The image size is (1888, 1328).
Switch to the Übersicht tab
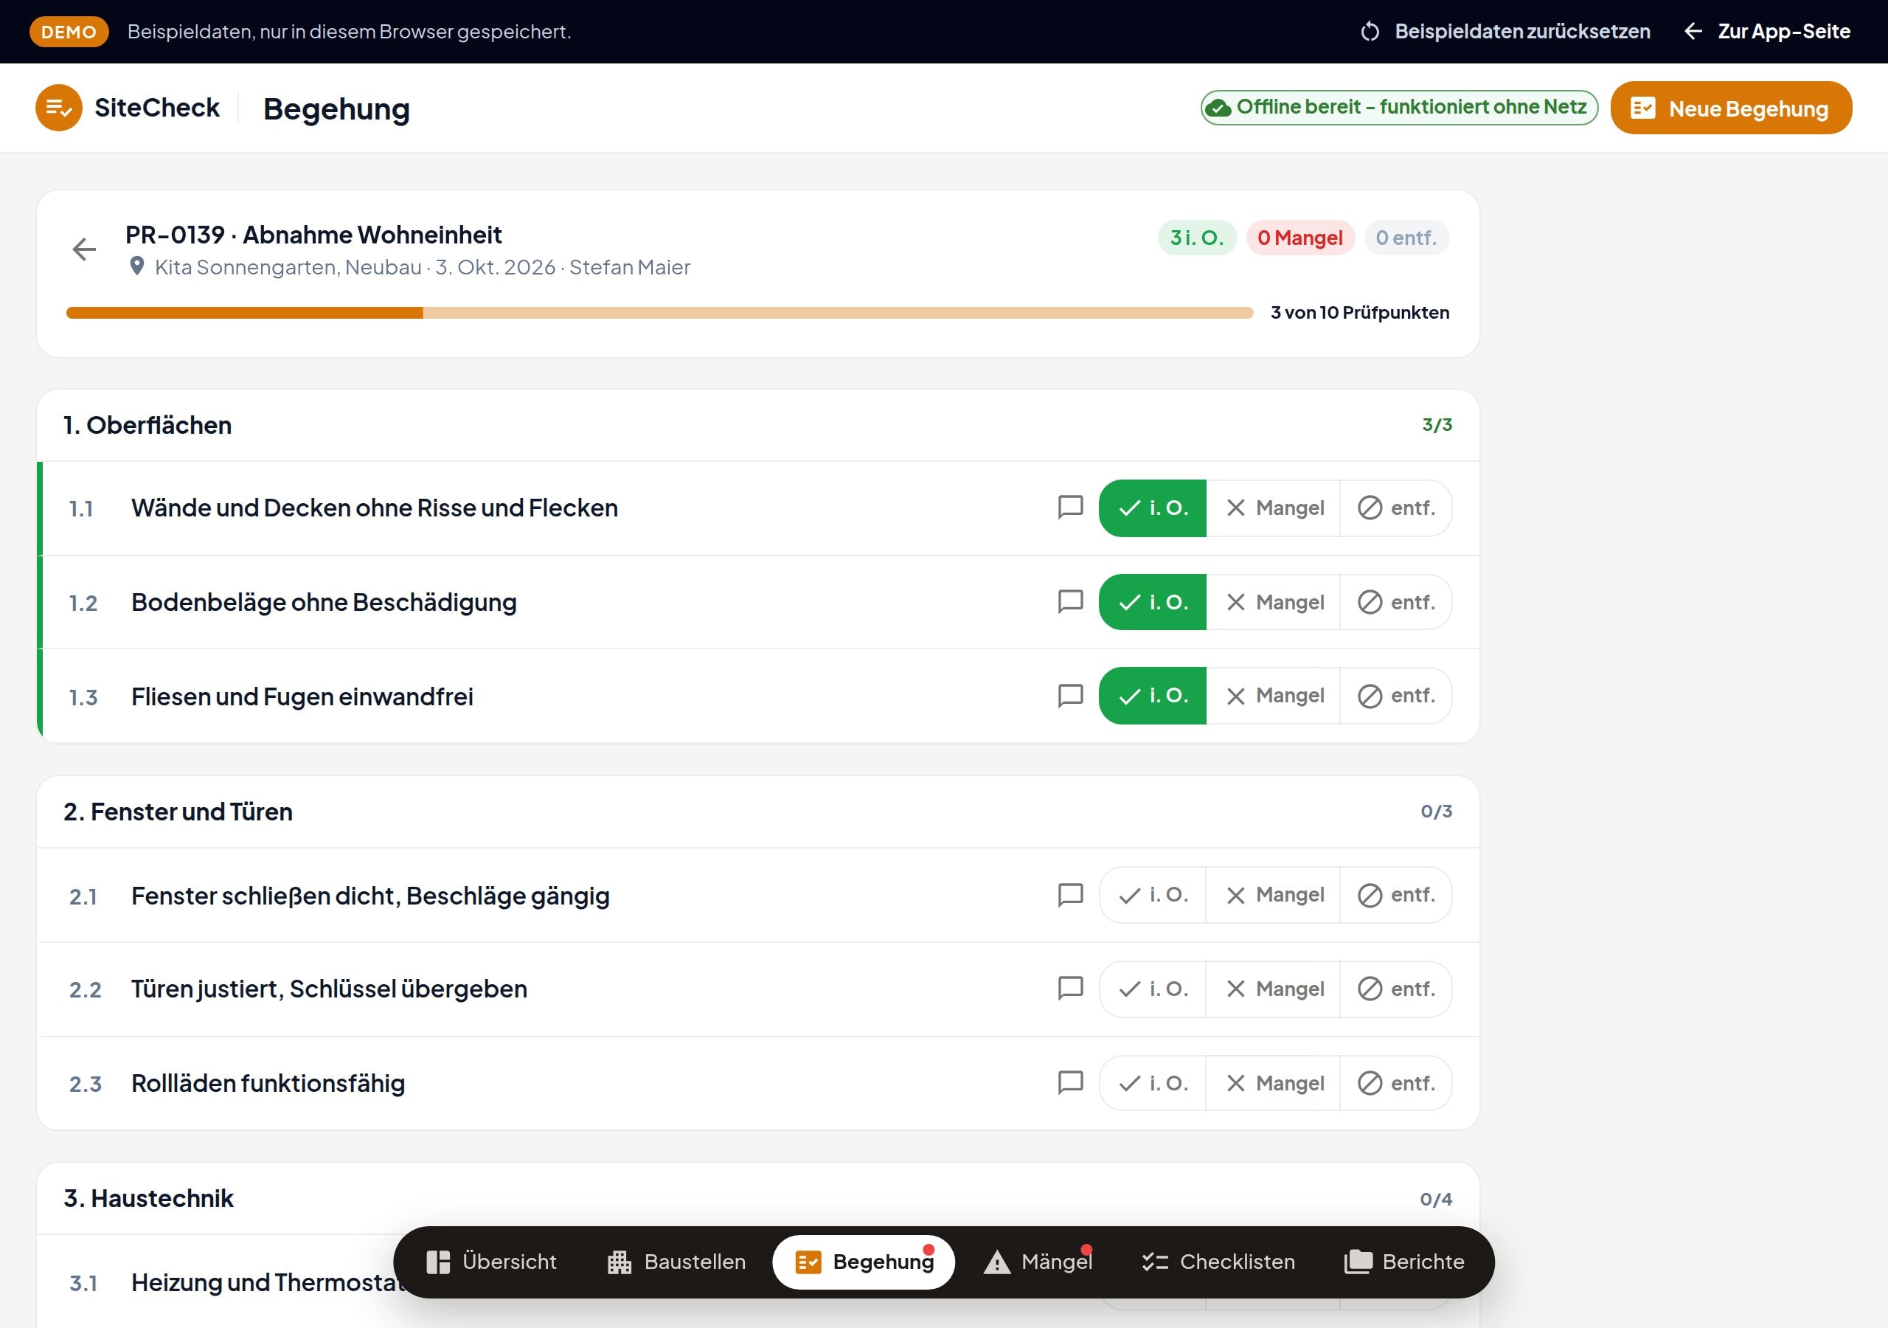(491, 1262)
